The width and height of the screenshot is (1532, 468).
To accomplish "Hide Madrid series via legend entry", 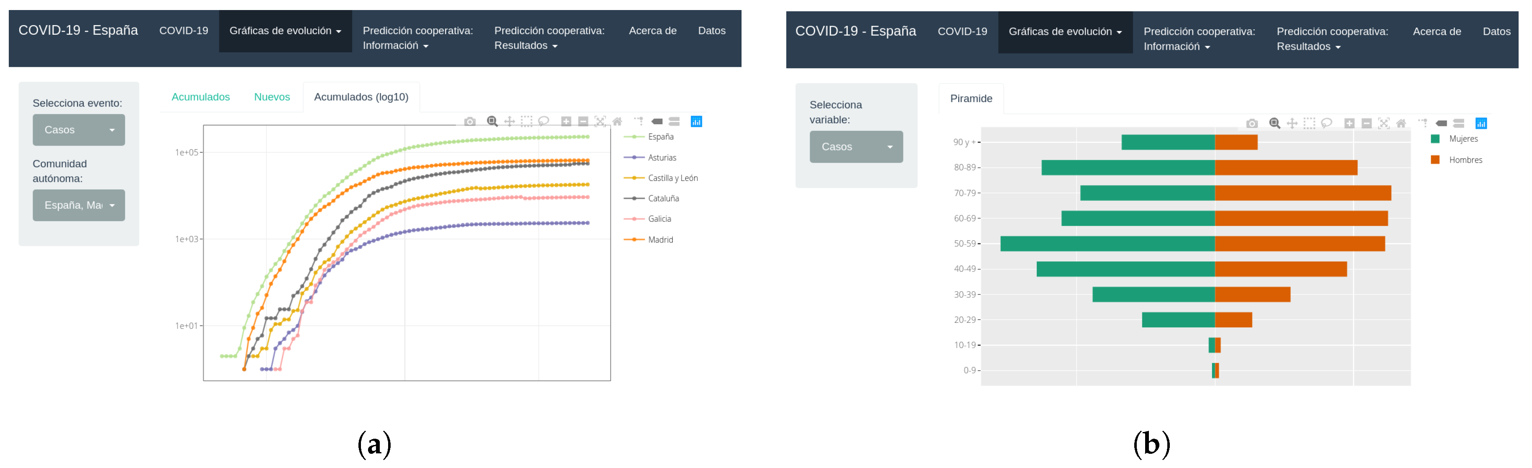I will pos(660,240).
